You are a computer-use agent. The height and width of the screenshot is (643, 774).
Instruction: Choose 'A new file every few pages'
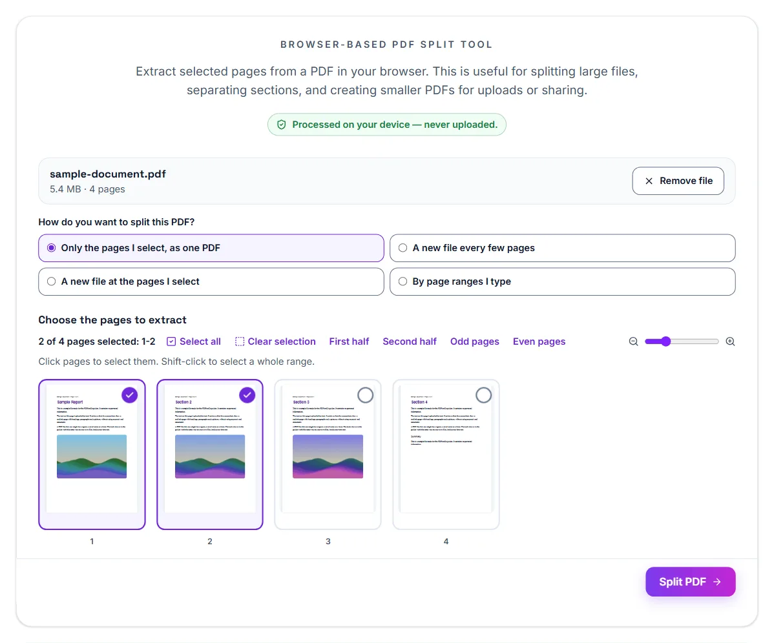tap(562, 248)
